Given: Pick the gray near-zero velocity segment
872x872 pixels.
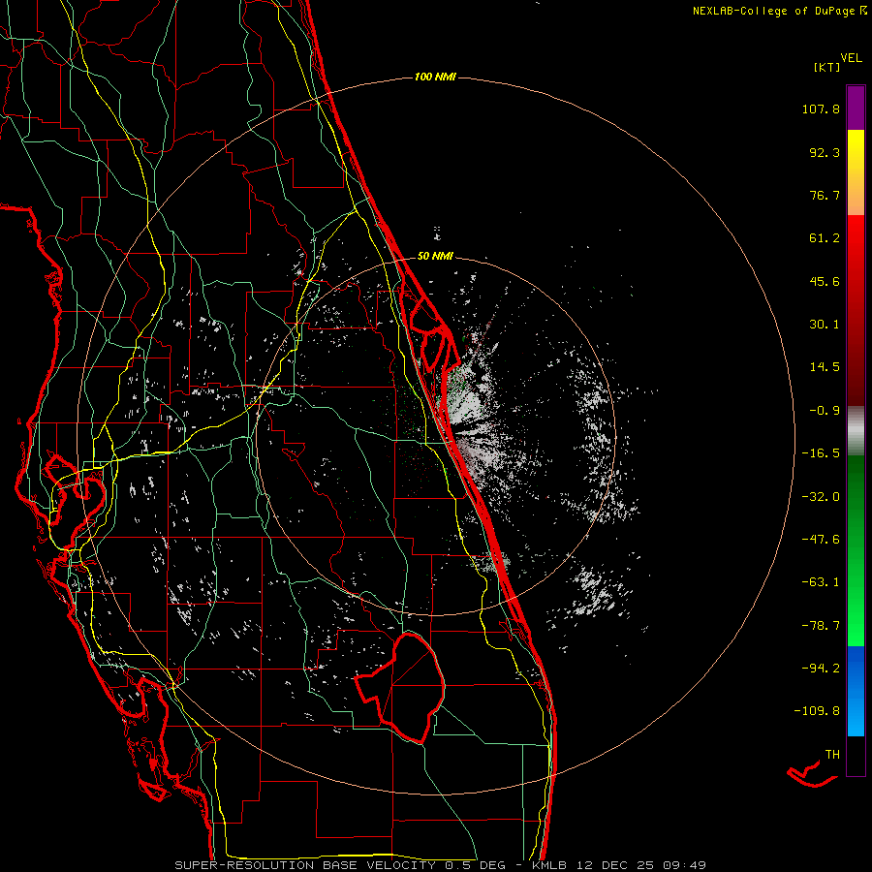Looking at the screenshot, I should (x=856, y=428).
